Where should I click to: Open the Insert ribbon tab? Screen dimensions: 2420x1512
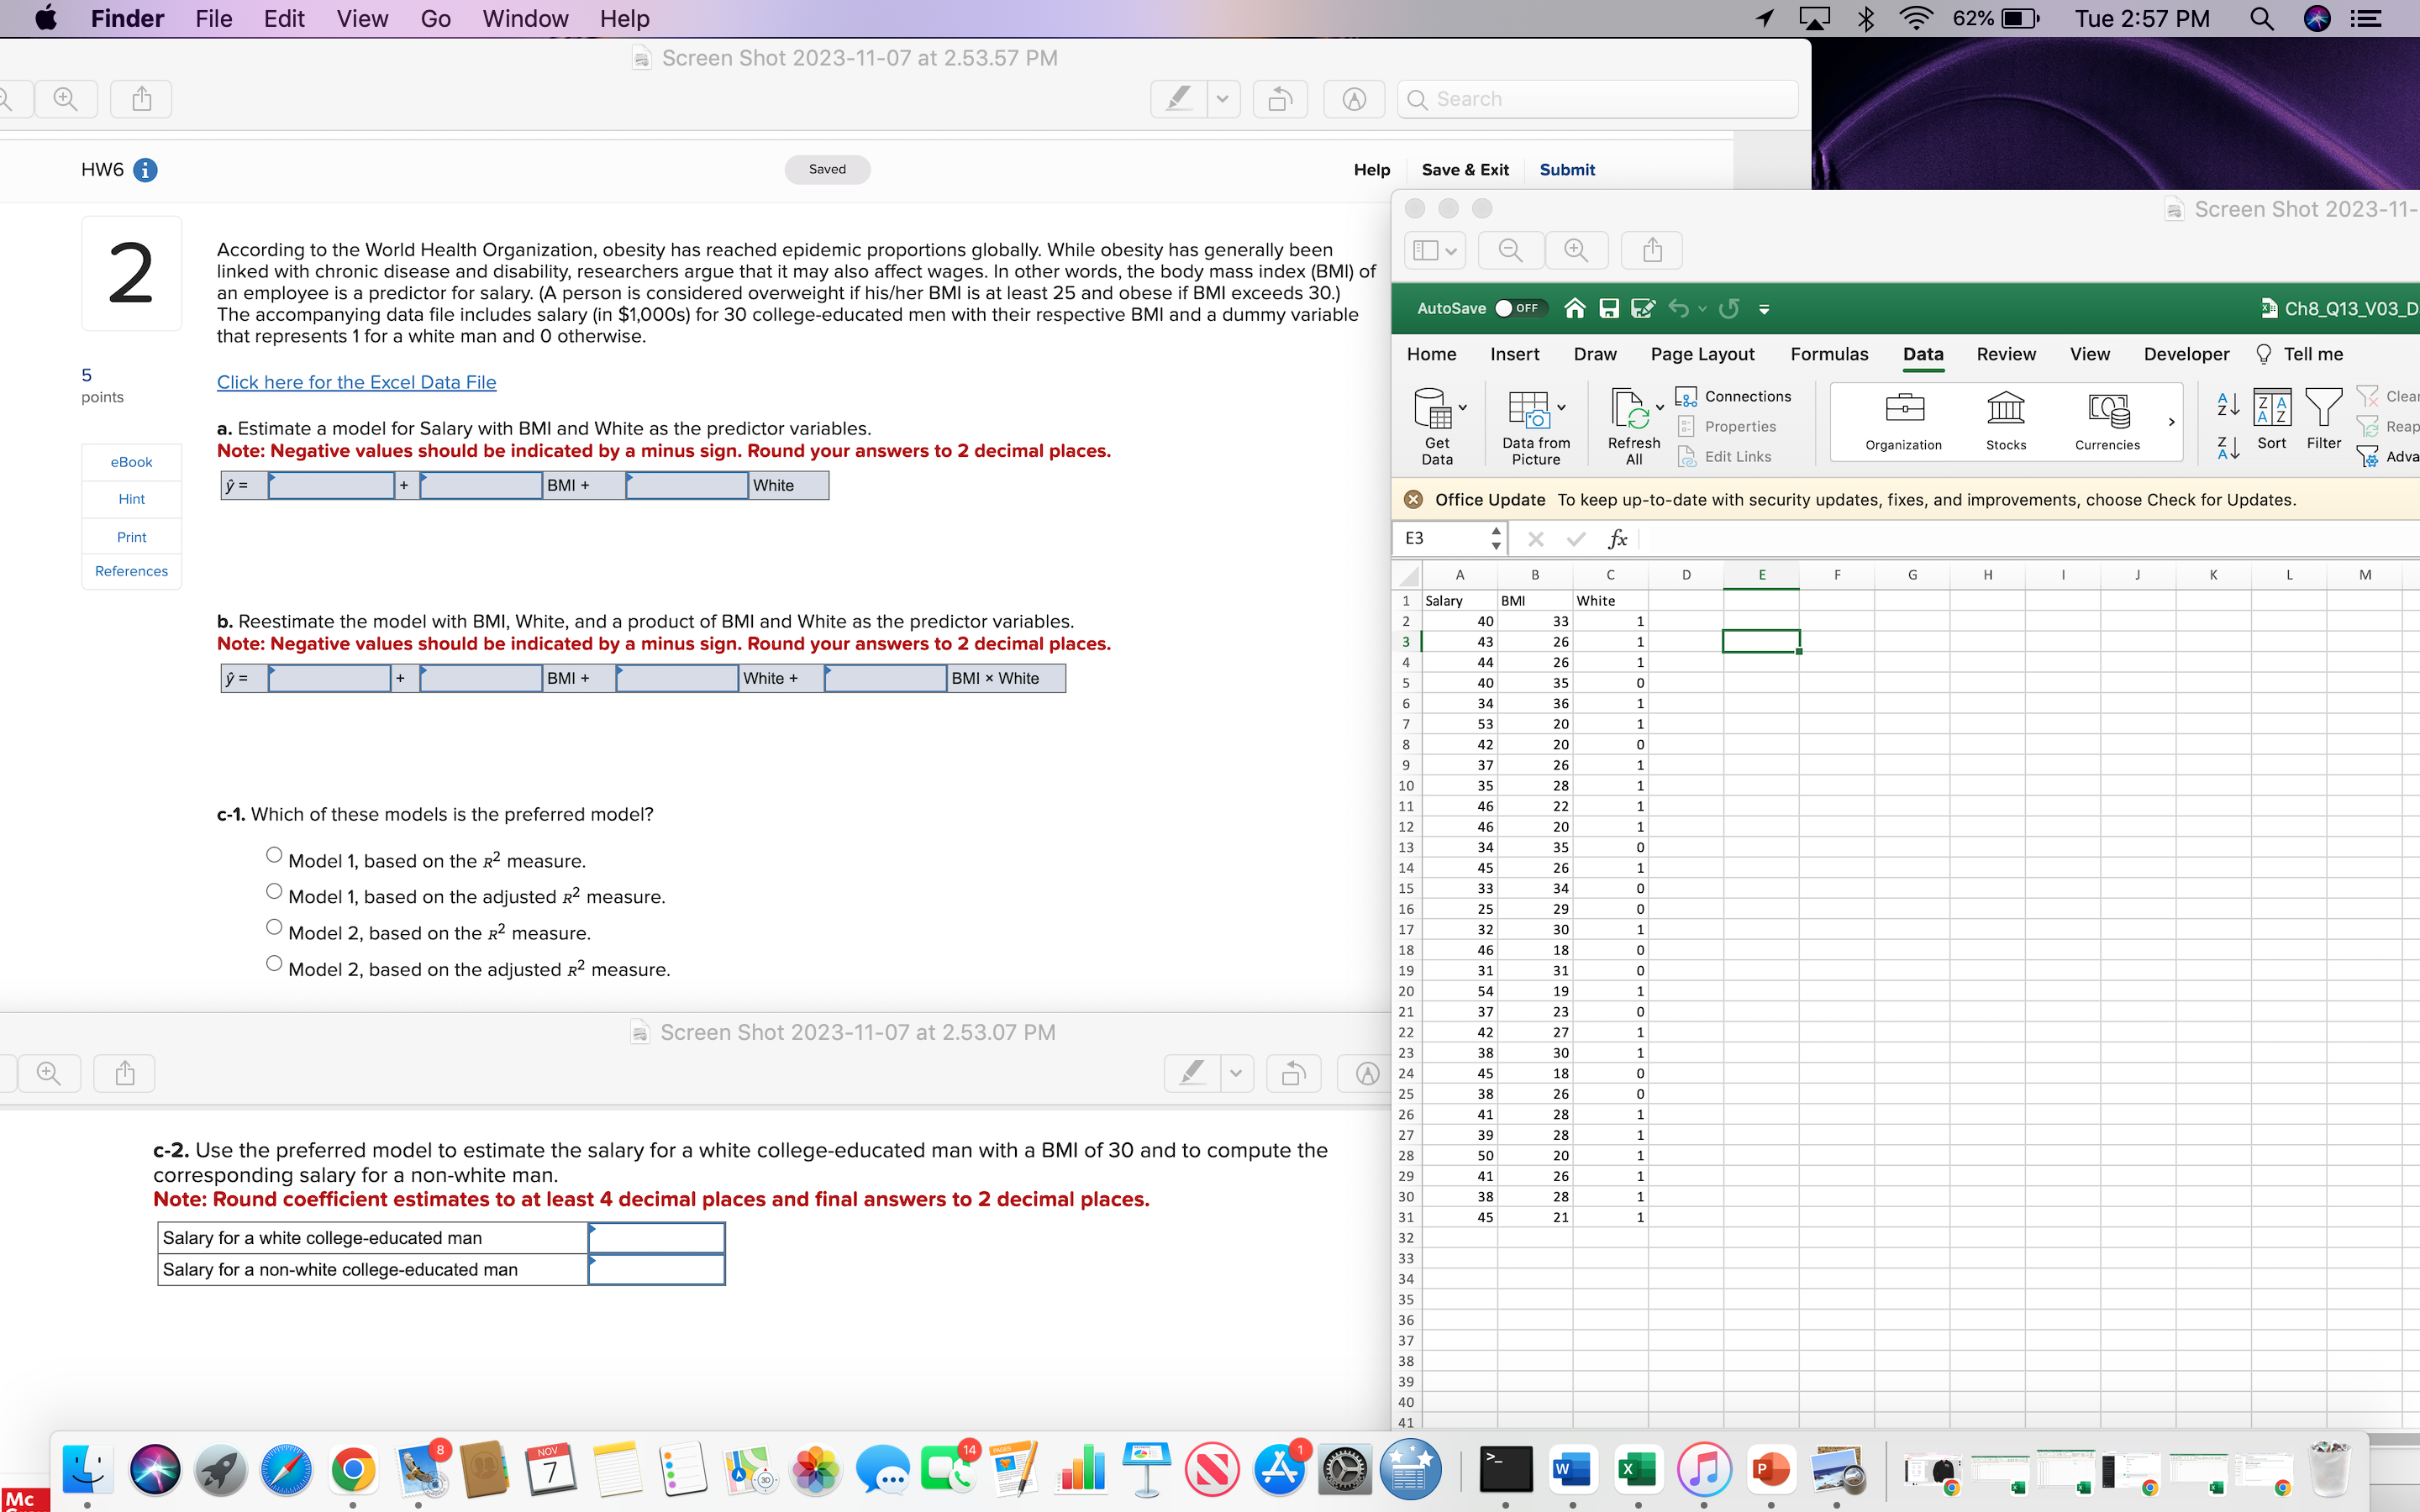pyautogui.click(x=1514, y=354)
